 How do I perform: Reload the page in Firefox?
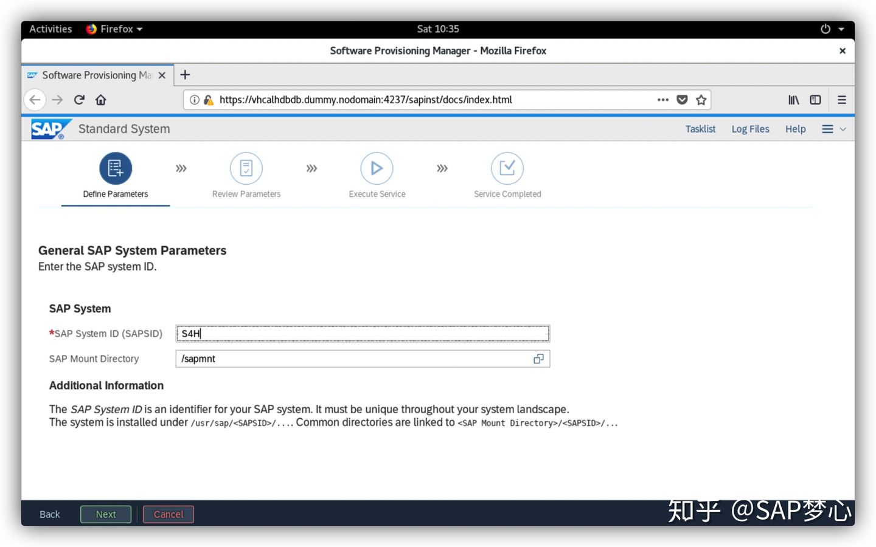tap(79, 100)
